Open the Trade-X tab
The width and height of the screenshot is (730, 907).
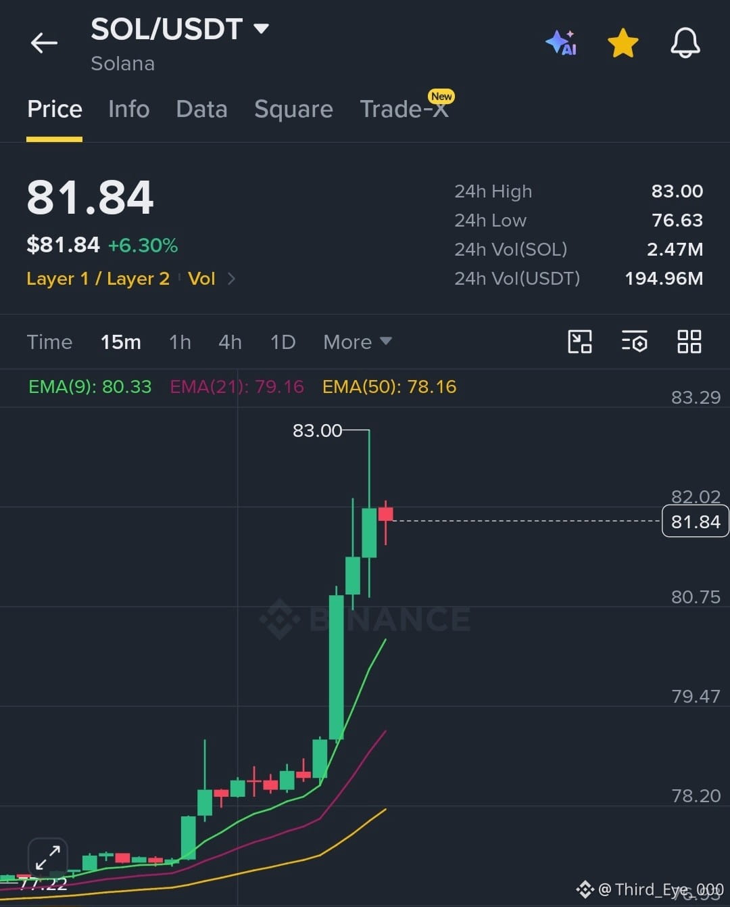pyautogui.click(x=404, y=108)
